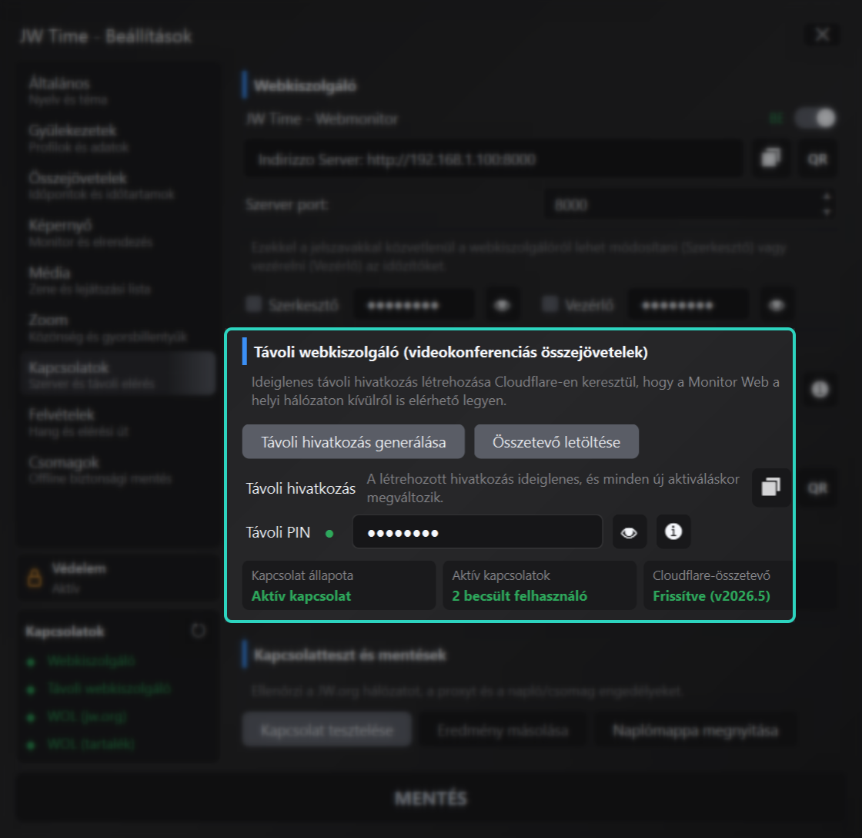The height and width of the screenshot is (838, 862).
Task: Open info icon above remote link QR
Action: tap(820, 389)
